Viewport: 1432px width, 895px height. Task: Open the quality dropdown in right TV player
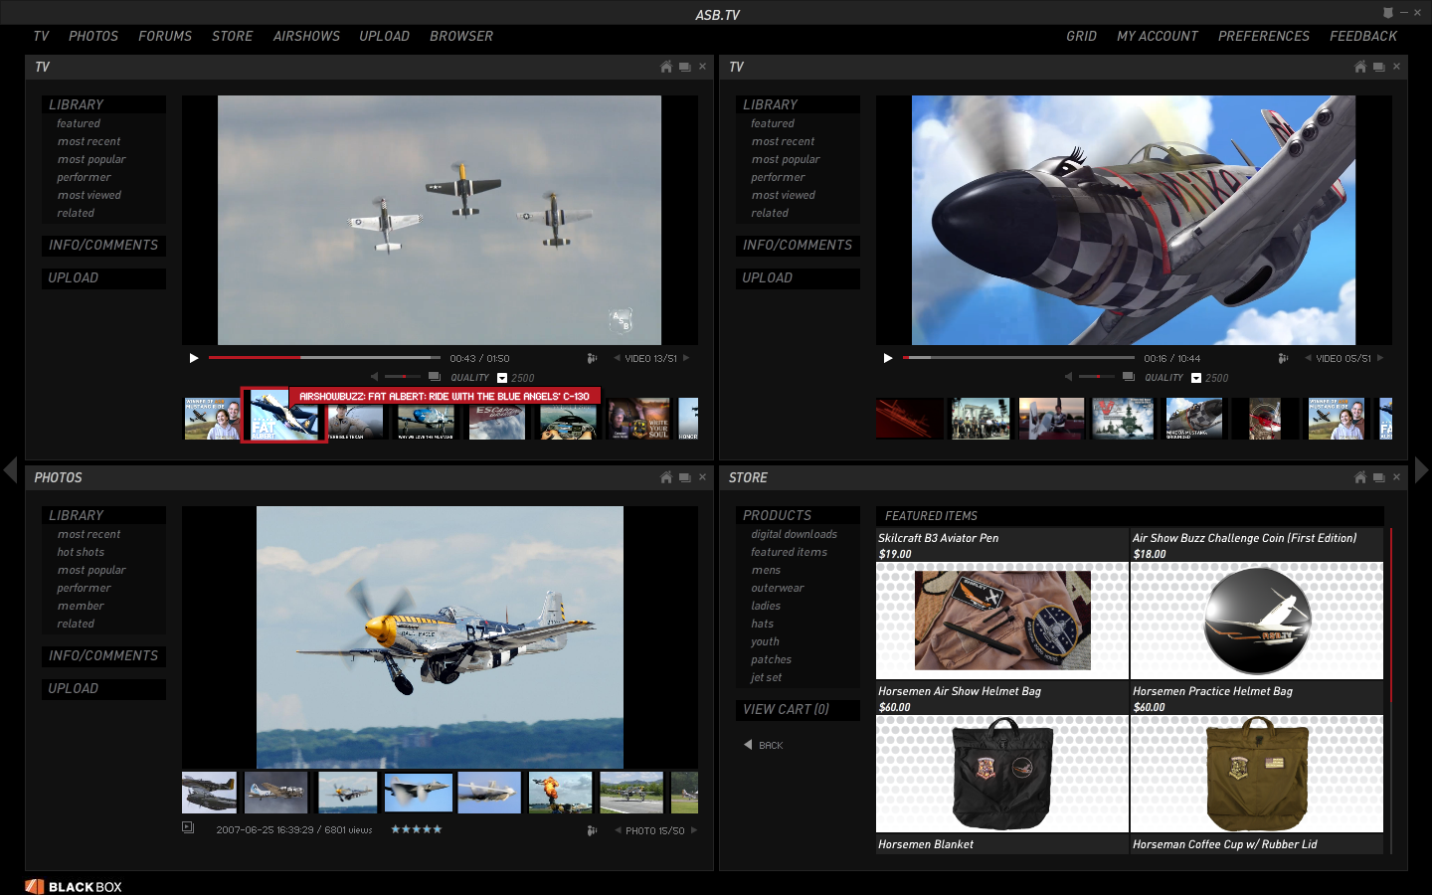[x=1196, y=378]
